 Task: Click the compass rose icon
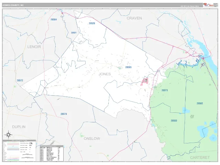(8, 135)
